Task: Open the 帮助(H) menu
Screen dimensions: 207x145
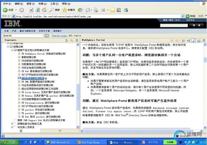Action: 66,4
